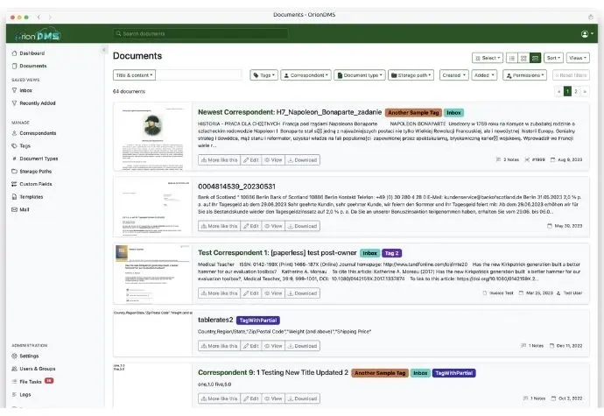
Task: Click the Document Types hash icon
Action: 14,159
